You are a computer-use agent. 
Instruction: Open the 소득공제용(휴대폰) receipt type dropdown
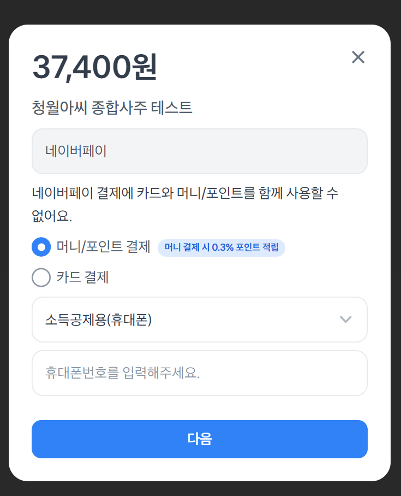(199, 320)
